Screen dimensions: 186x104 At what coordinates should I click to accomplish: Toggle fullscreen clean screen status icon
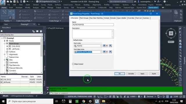tap(181, 96)
